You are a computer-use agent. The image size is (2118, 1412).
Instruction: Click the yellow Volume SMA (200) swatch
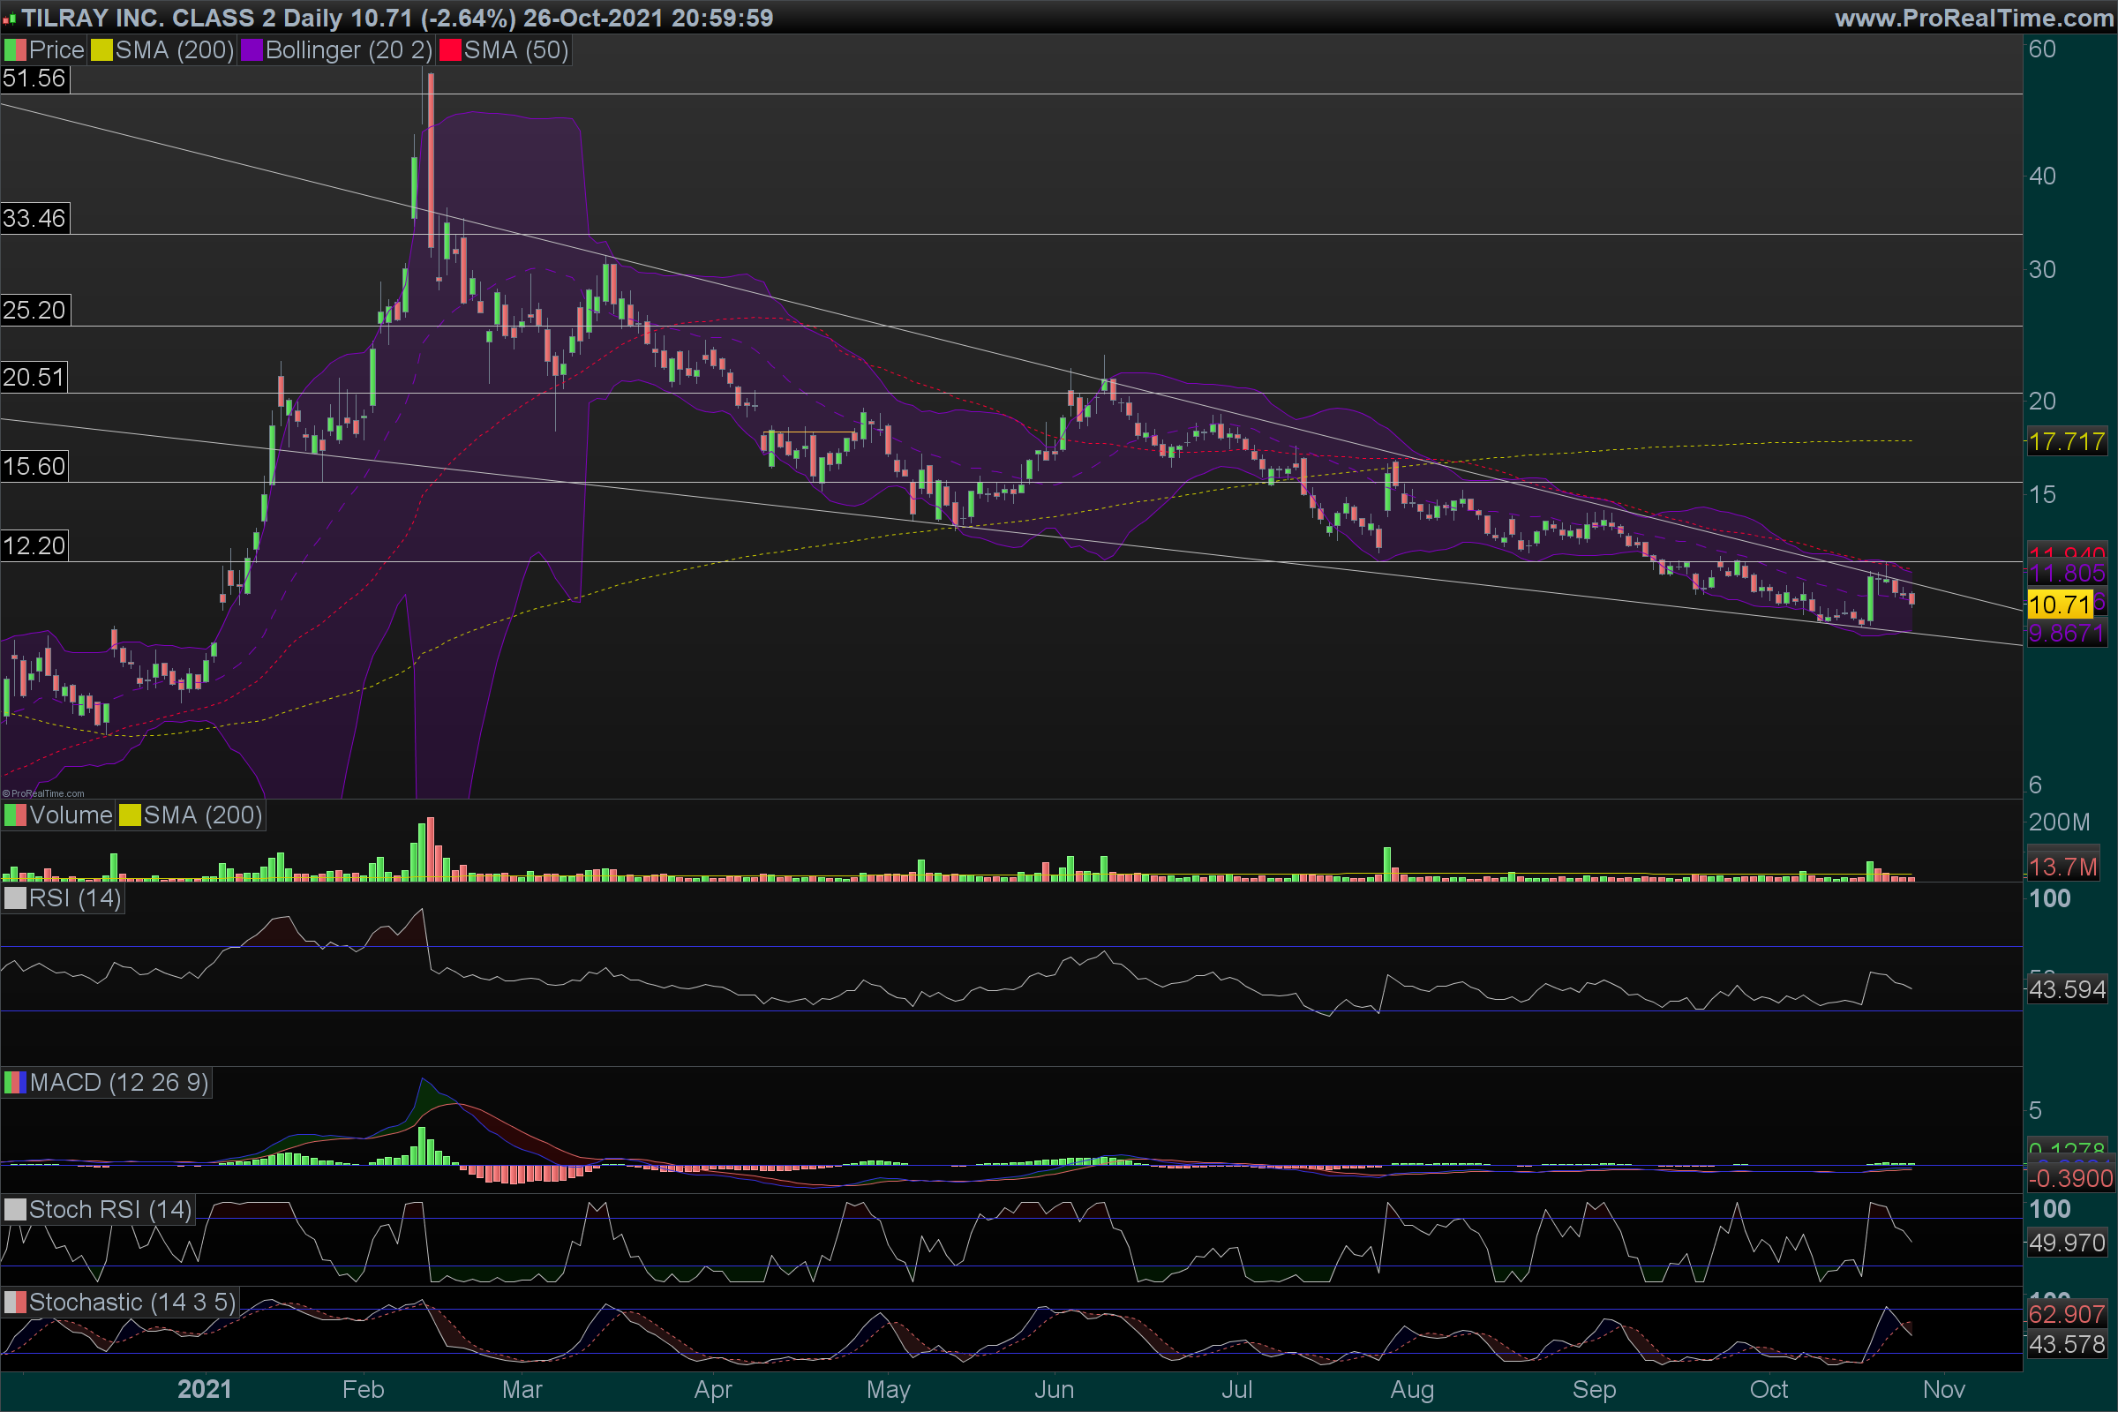[x=130, y=815]
